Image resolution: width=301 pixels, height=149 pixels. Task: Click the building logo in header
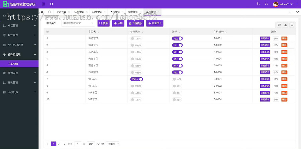pyautogui.click(x=6, y=4)
